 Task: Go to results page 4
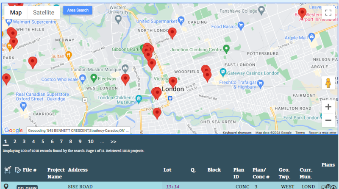pos(33,142)
